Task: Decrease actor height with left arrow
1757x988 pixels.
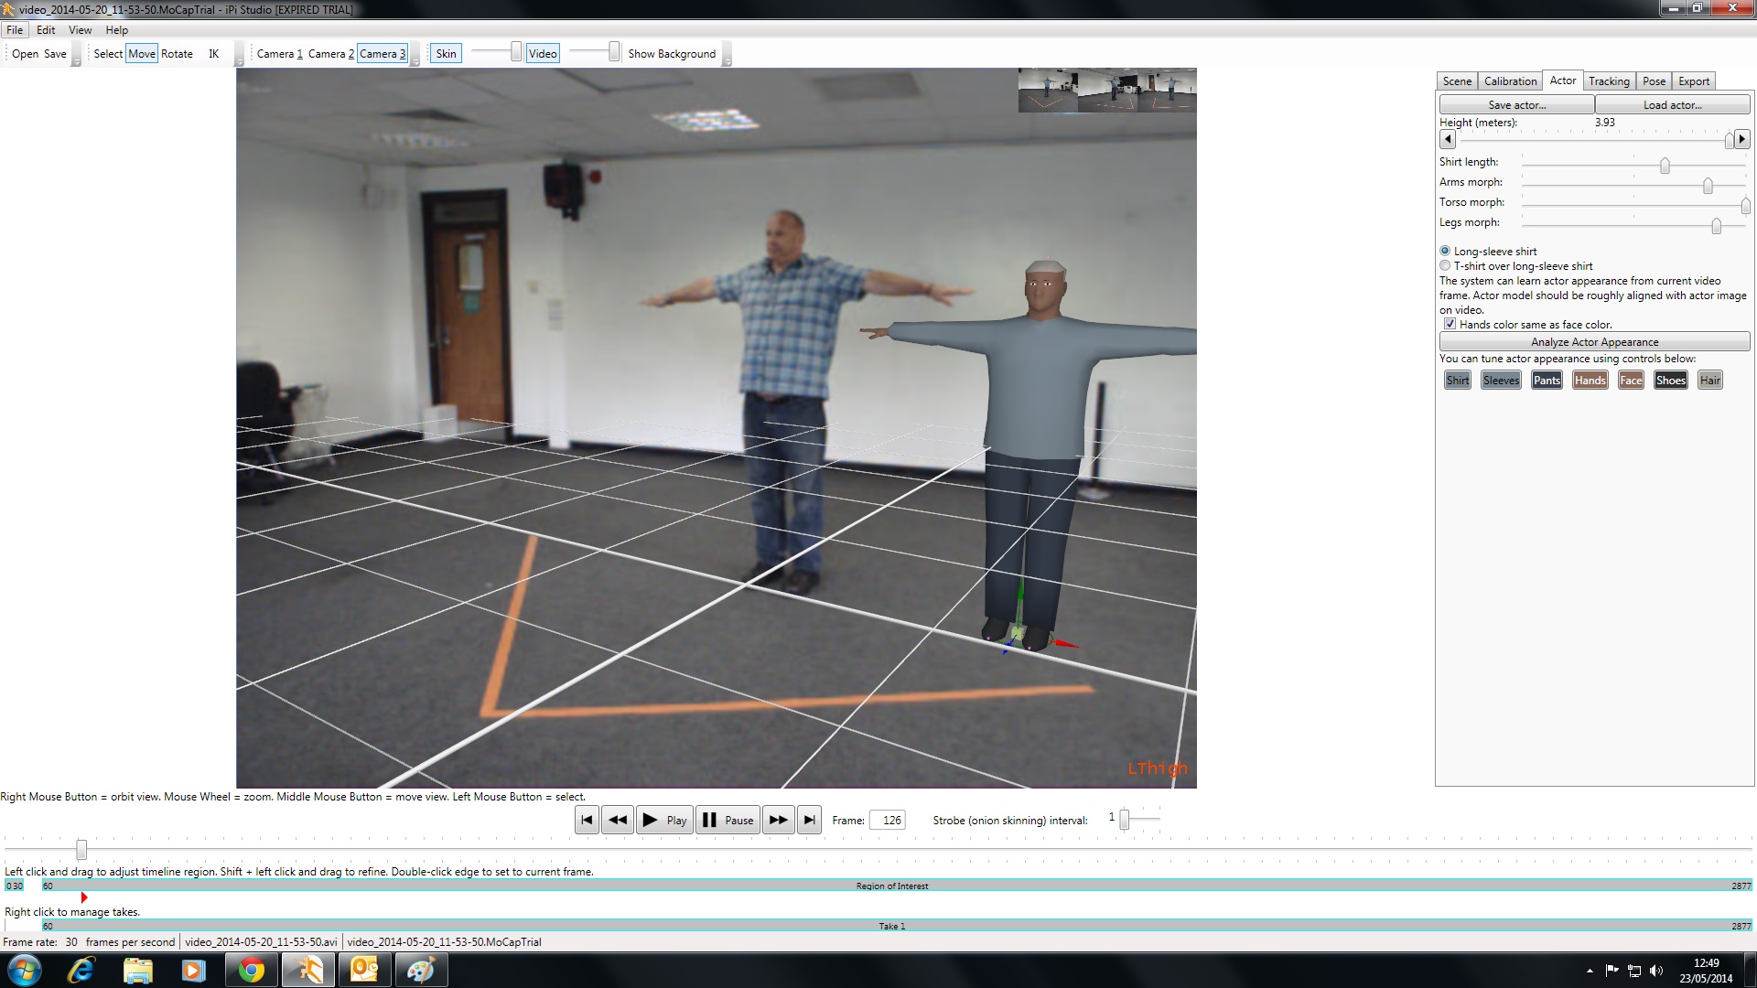Action: pyautogui.click(x=1448, y=139)
